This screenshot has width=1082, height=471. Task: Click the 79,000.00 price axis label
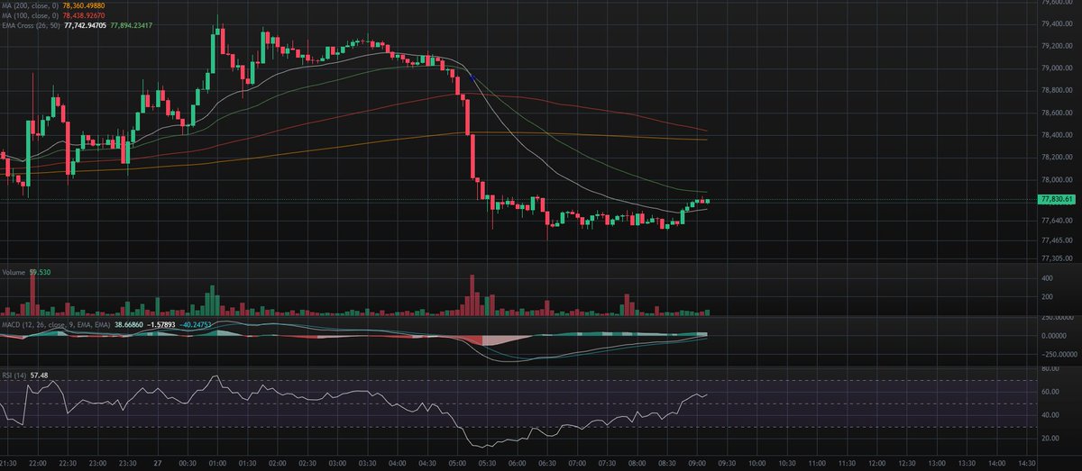pyautogui.click(x=1055, y=68)
